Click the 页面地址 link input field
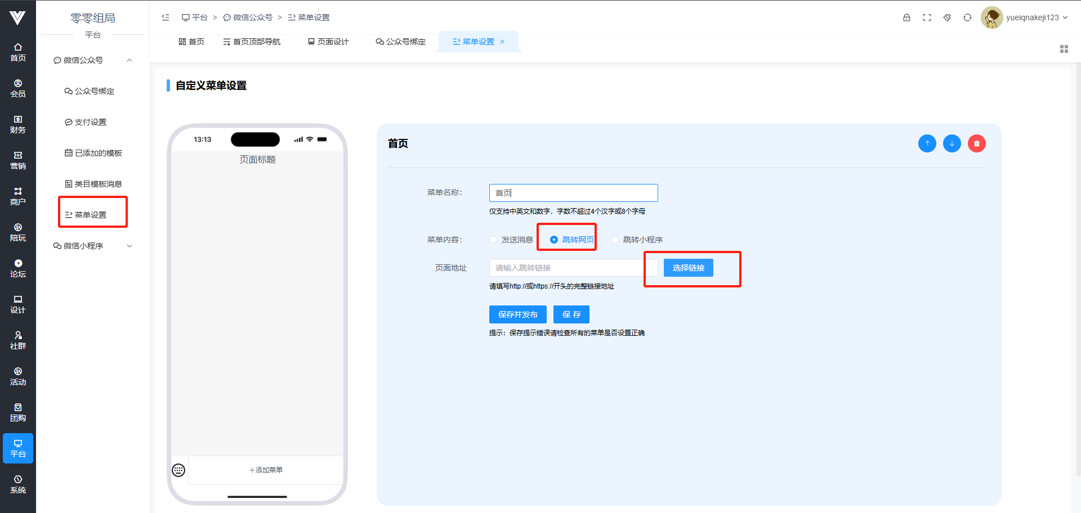Image resolution: width=1081 pixels, height=513 pixels. point(566,268)
